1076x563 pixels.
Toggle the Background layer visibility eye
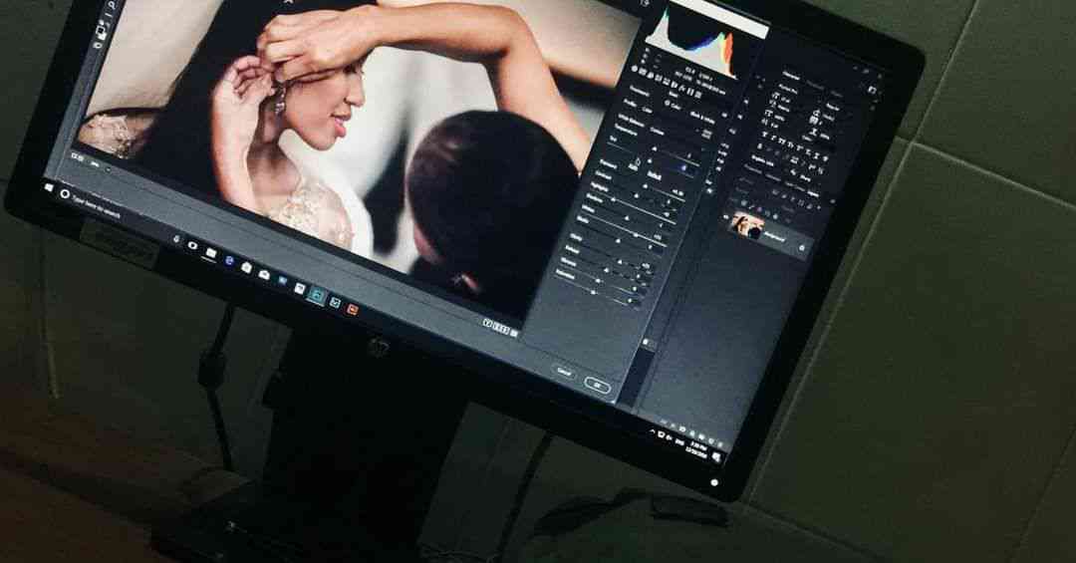point(726,216)
